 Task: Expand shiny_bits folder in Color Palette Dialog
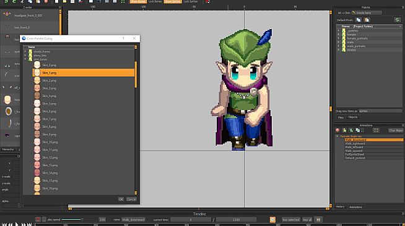(x=25, y=56)
